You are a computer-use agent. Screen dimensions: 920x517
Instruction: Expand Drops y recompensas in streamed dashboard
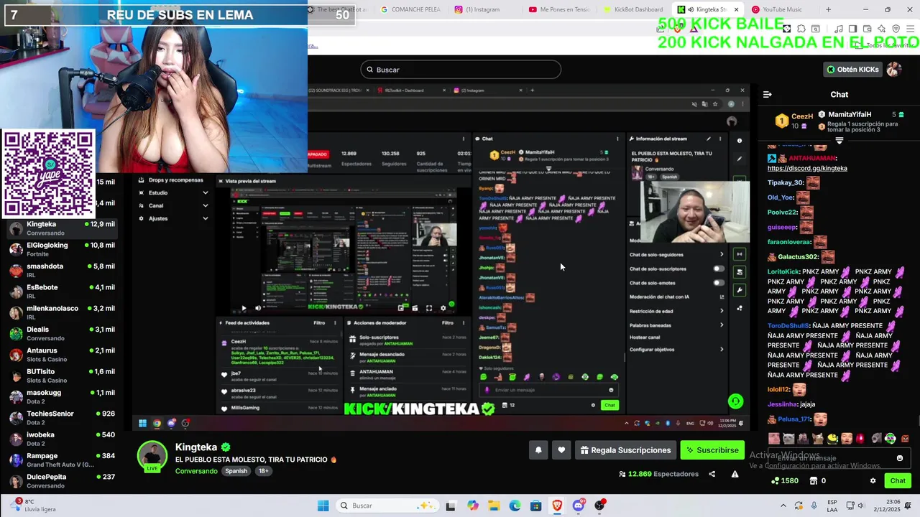[x=172, y=180]
